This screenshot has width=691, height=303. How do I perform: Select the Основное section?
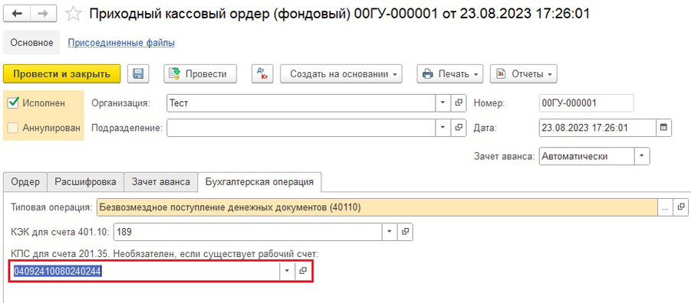pos(31,43)
